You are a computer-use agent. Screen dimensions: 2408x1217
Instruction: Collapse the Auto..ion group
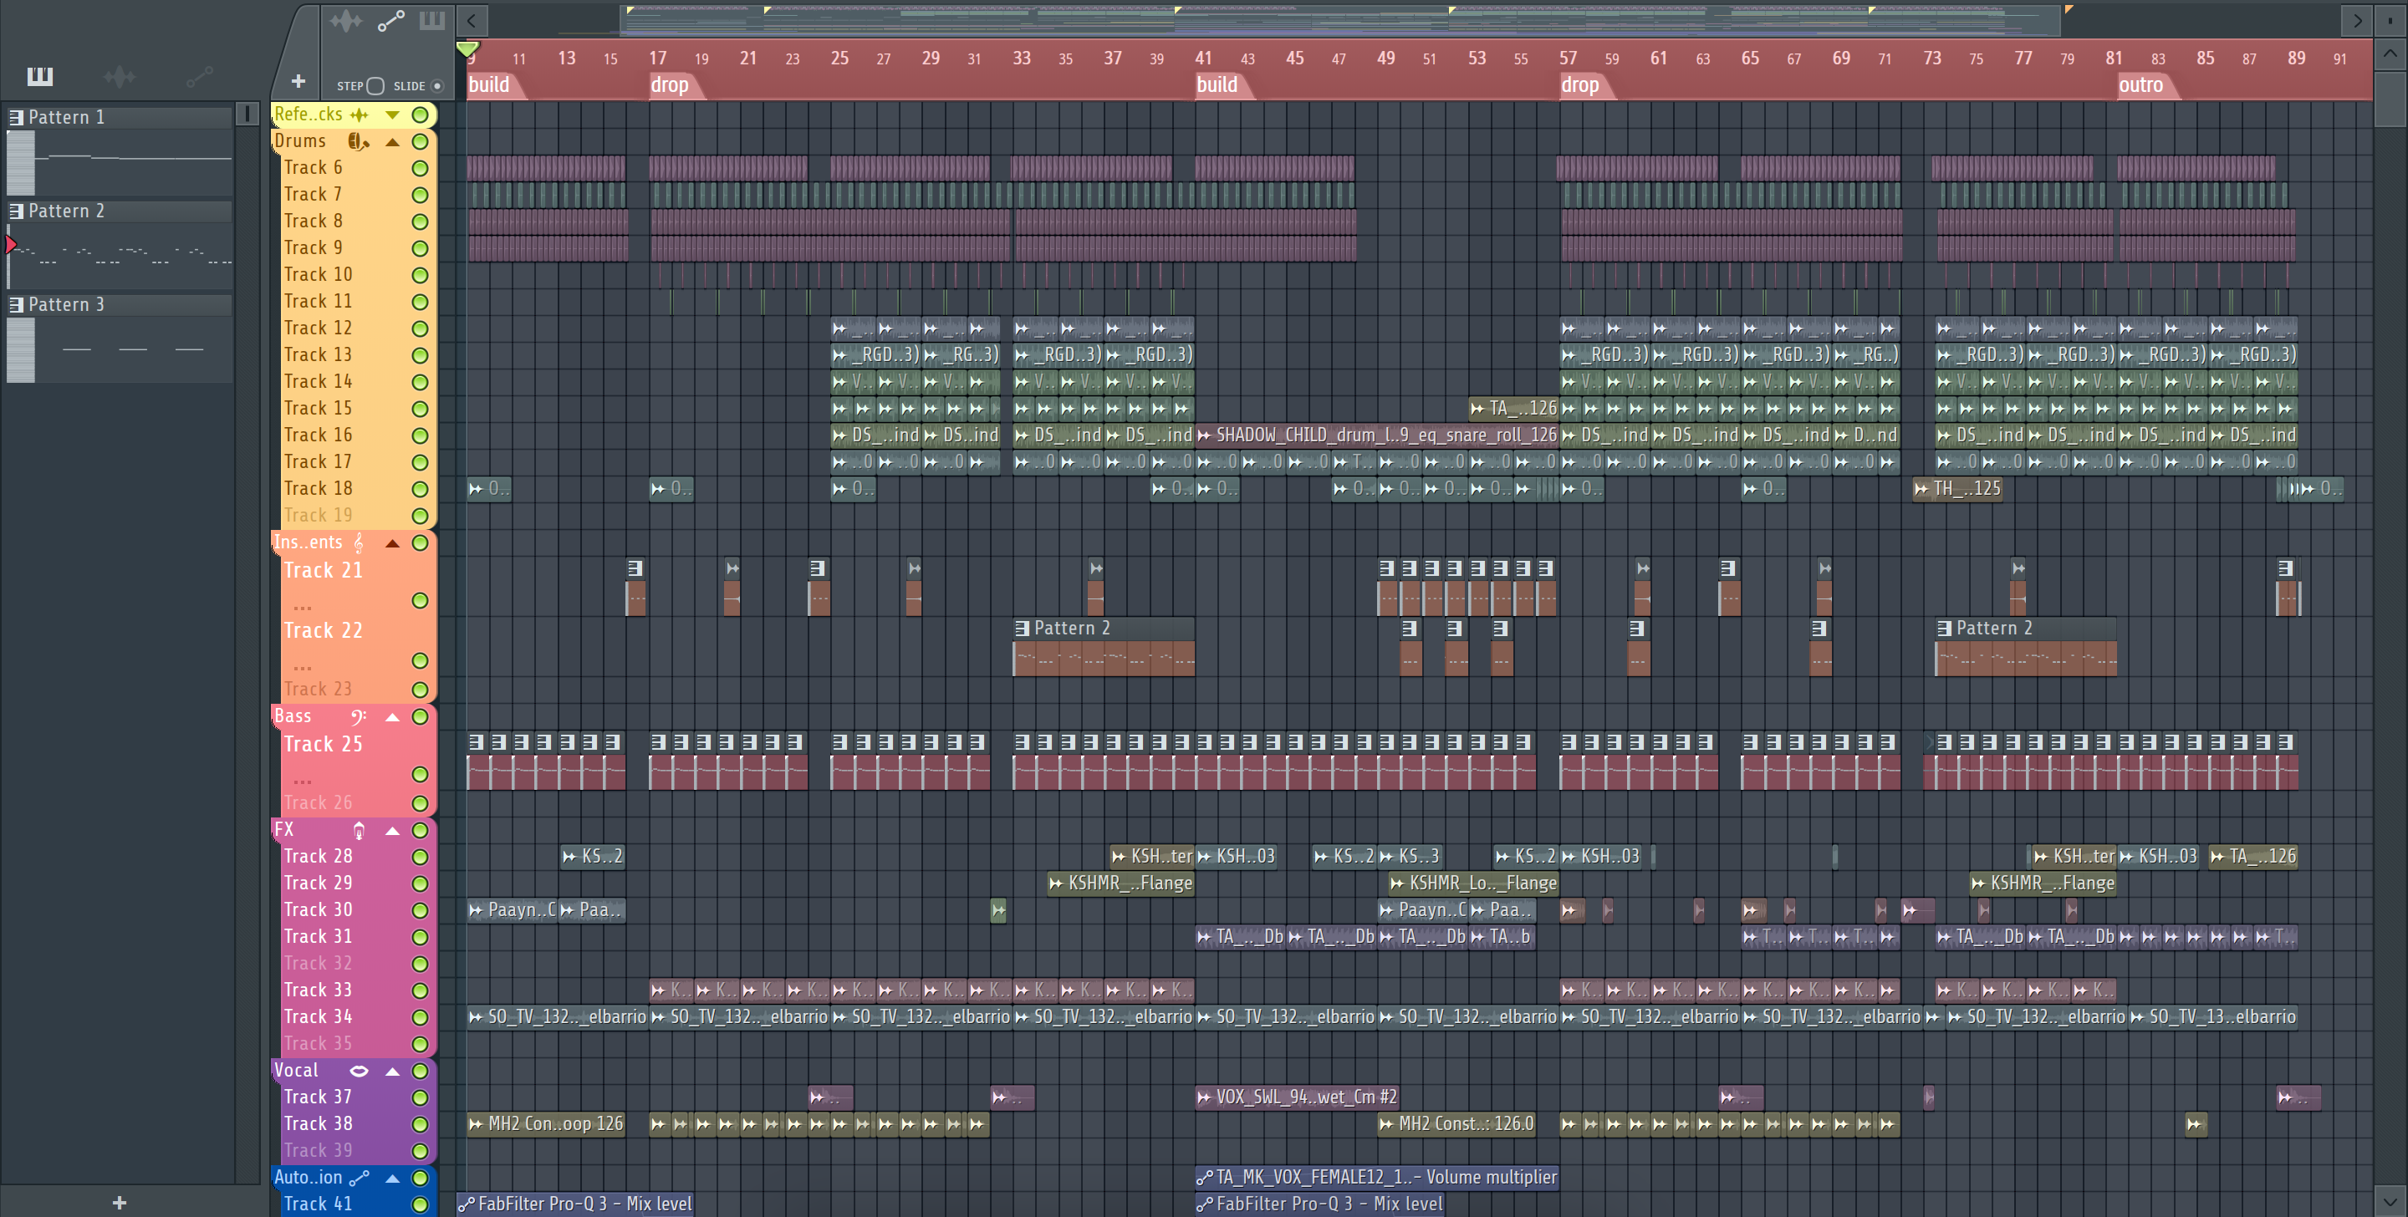pyautogui.click(x=393, y=1179)
